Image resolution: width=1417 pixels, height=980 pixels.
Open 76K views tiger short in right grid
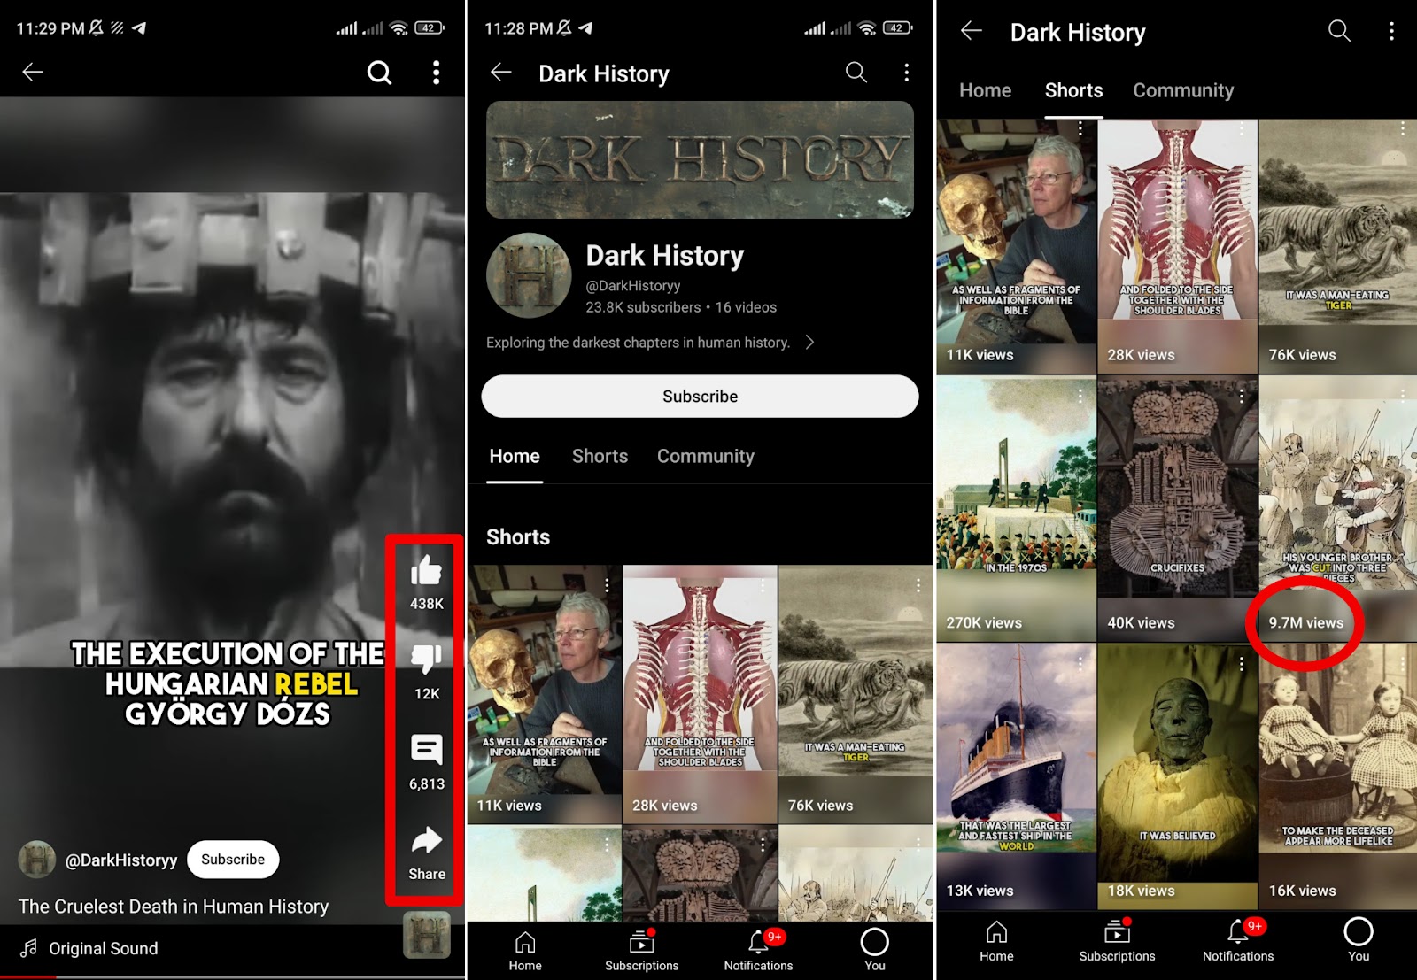coord(1337,246)
